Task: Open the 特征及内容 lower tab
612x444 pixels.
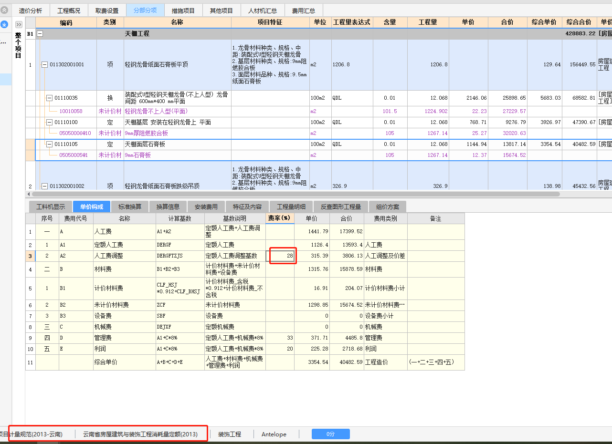Action: point(247,207)
